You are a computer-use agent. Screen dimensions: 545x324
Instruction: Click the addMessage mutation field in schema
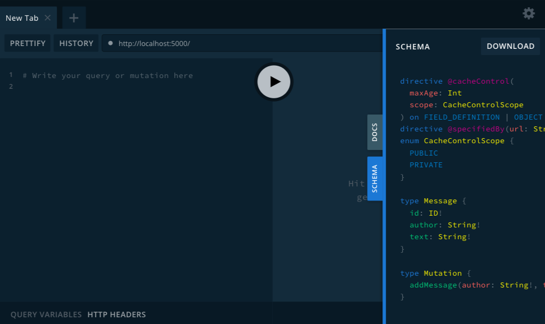coord(433,285)
